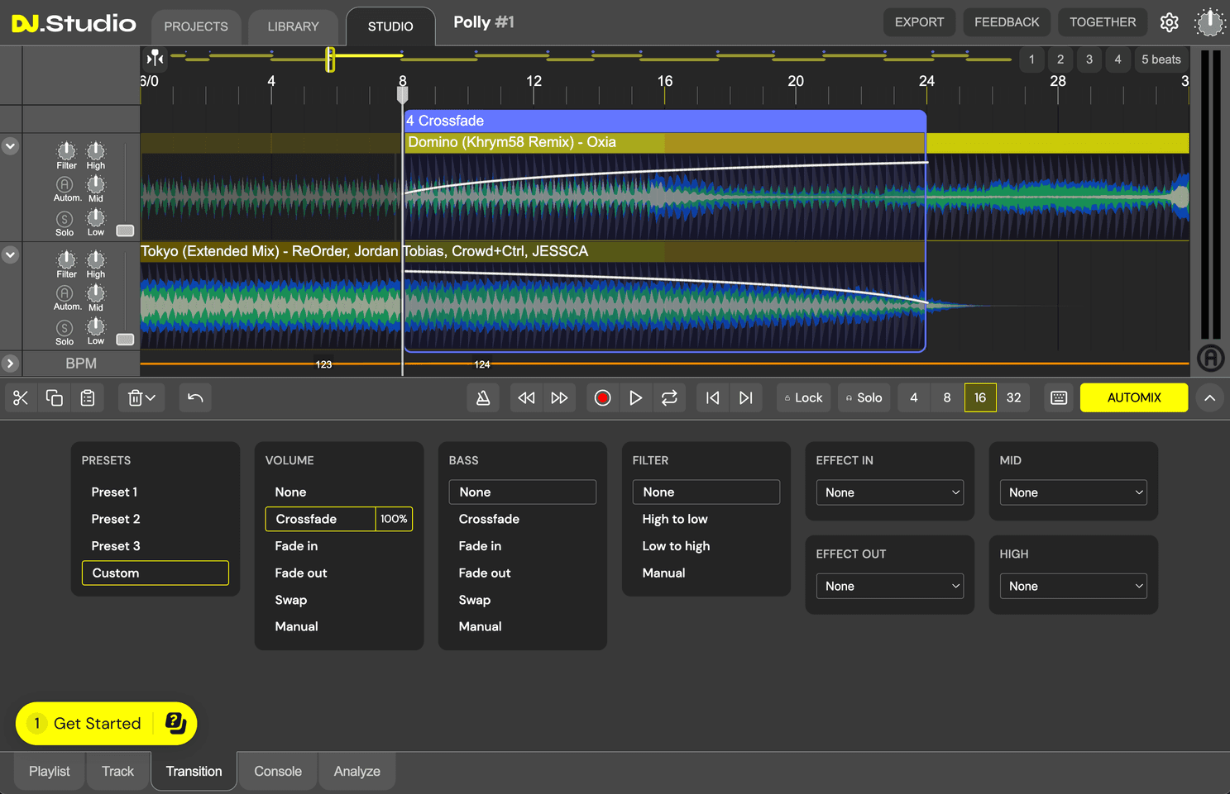This screenshot has height=794, width=1230.
Task: Click the Tokyo track Filter knob
Action: pos(66,259)
